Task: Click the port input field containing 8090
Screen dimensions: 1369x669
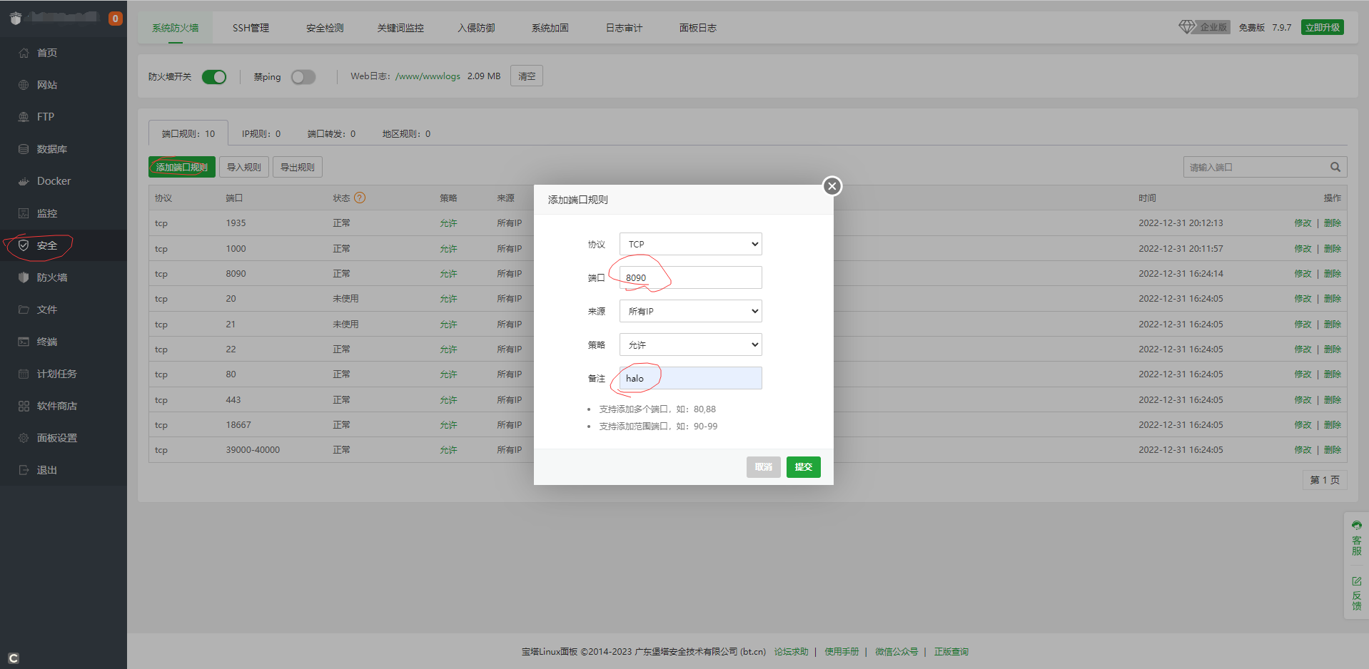Action: point(690,277)
